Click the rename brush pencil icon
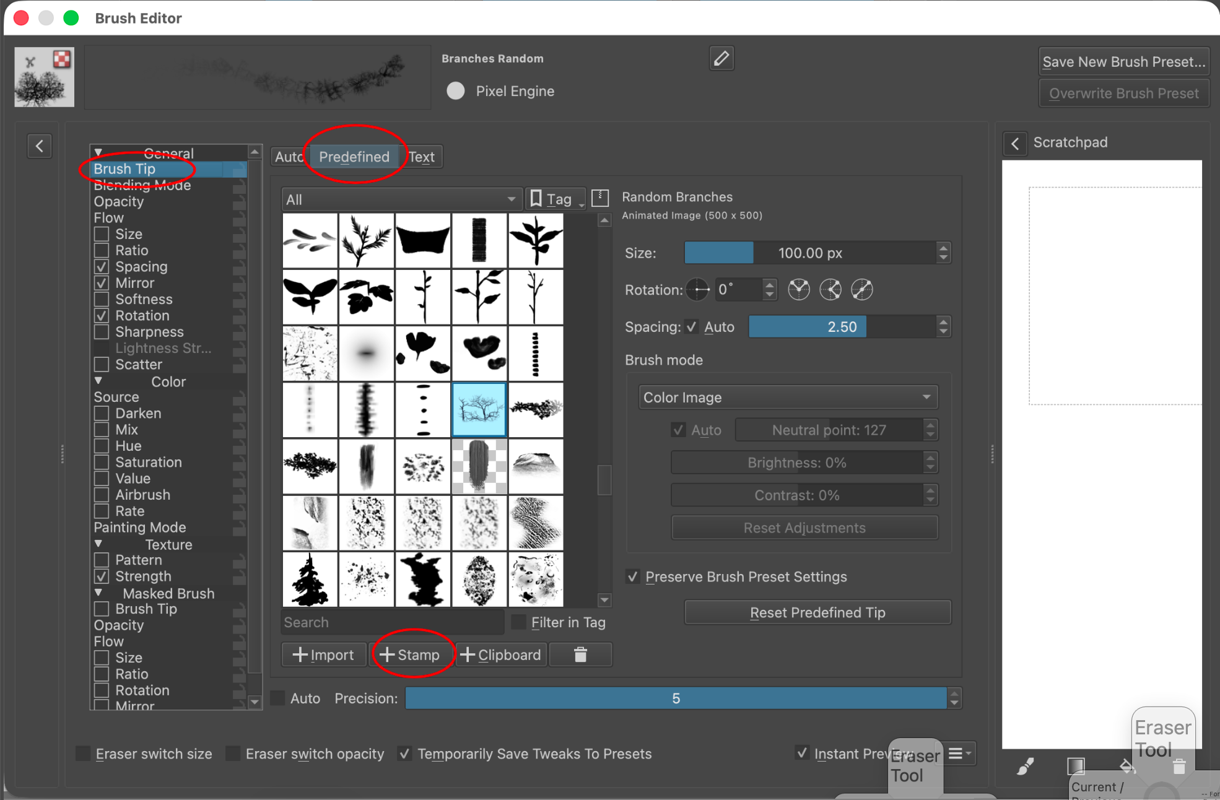Viewport: 1220px width, 800px height. (x=721, y=59)
